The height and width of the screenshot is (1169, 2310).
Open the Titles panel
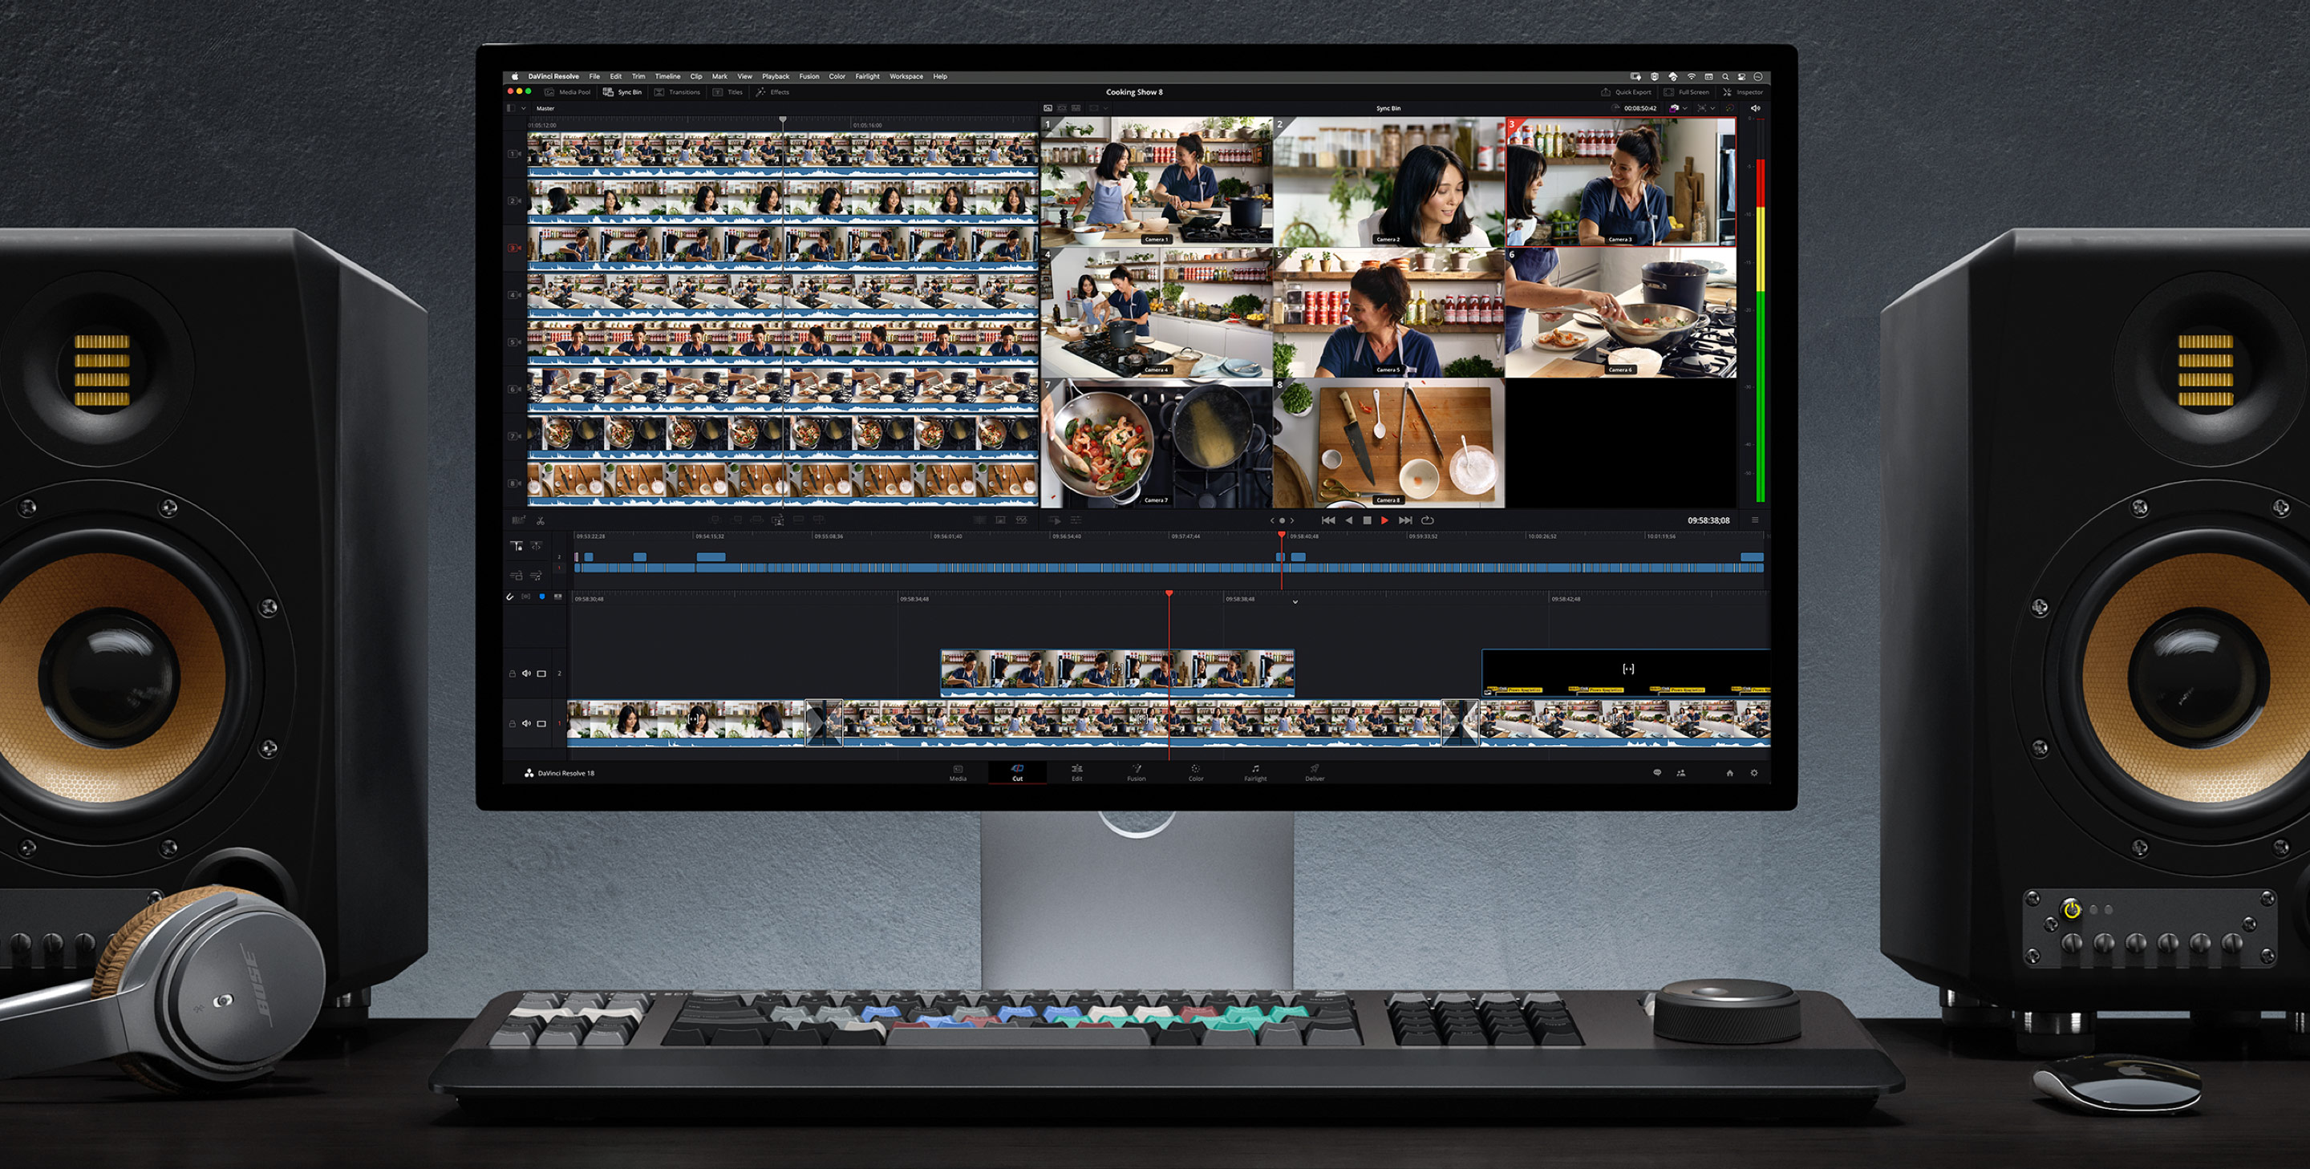729,91
